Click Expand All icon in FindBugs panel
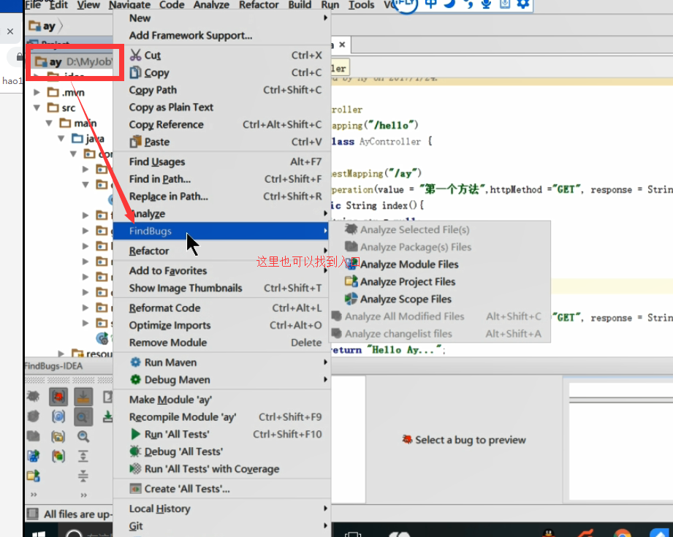 tap(83, 456)
